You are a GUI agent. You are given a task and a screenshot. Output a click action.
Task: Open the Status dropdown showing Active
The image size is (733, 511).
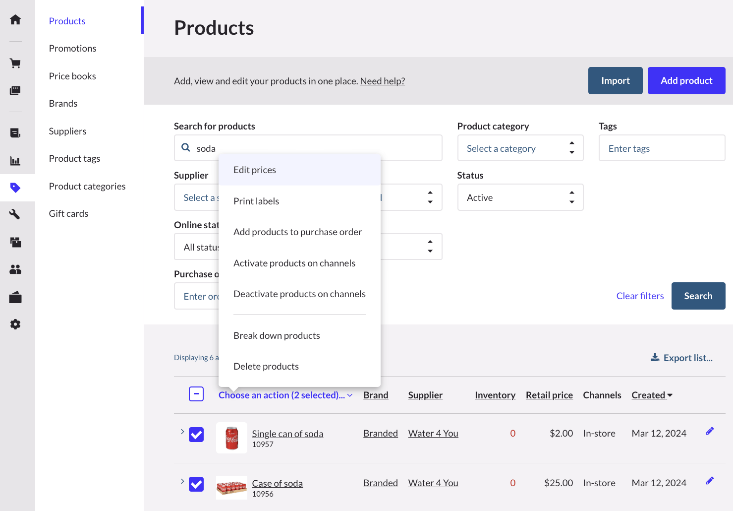520,197
